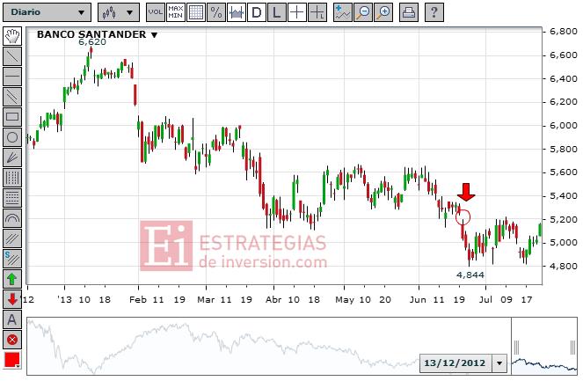Click the 4,844 low price label

(x=470, y=275)
